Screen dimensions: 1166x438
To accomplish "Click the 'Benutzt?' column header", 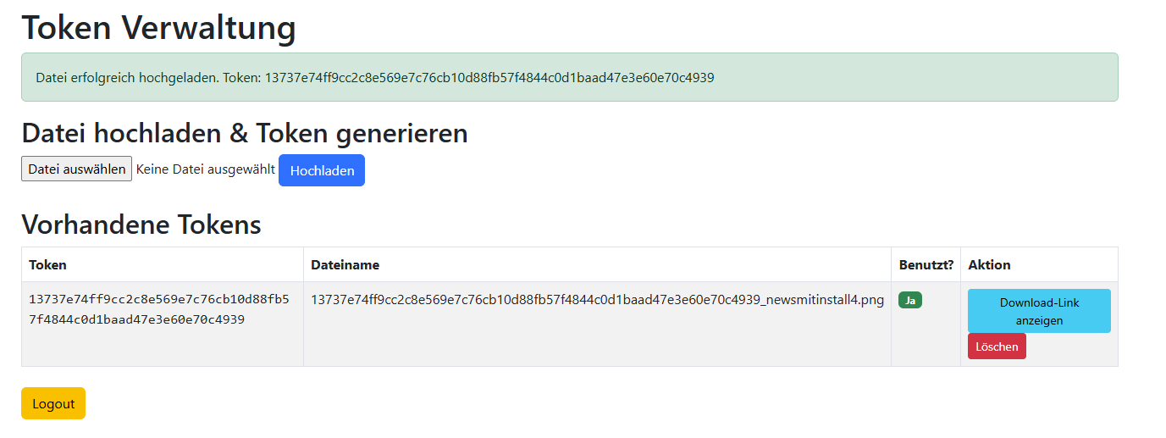I will (x=926, y=264).
